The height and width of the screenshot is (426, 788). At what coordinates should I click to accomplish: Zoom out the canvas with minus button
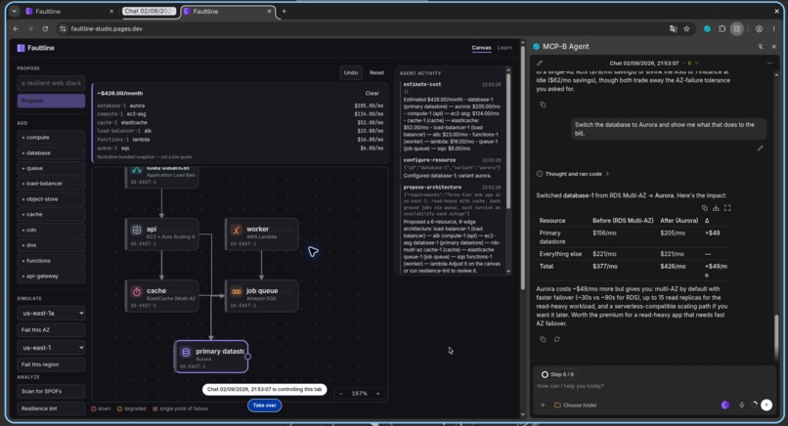click(x=341, y=394)
